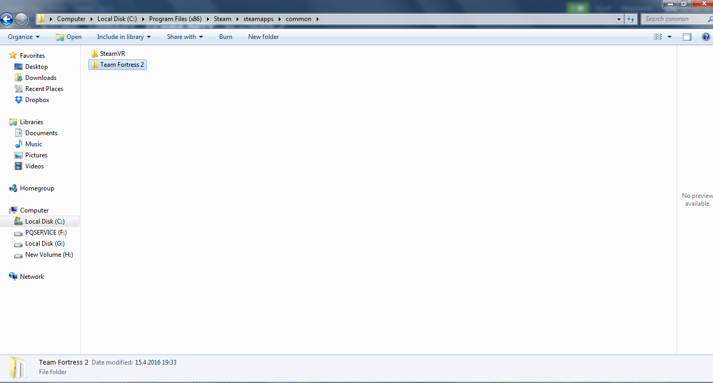Screen dimensions: 713x383
Task: Click the Libraries icon in navigation pane
Action: pyautogui.click(x=13, y=122)
